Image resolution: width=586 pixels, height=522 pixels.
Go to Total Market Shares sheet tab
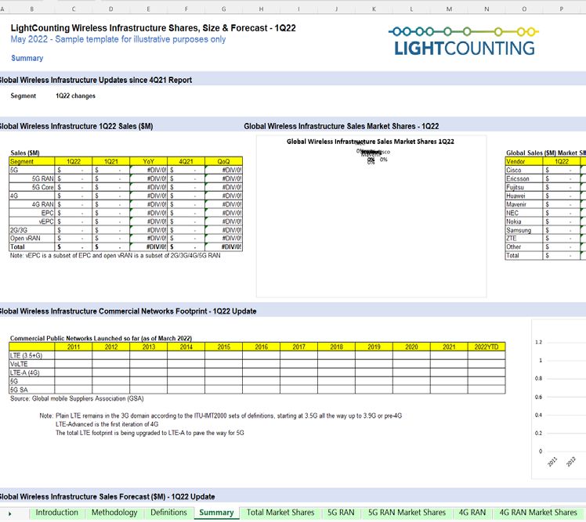(x=280, y=513)
